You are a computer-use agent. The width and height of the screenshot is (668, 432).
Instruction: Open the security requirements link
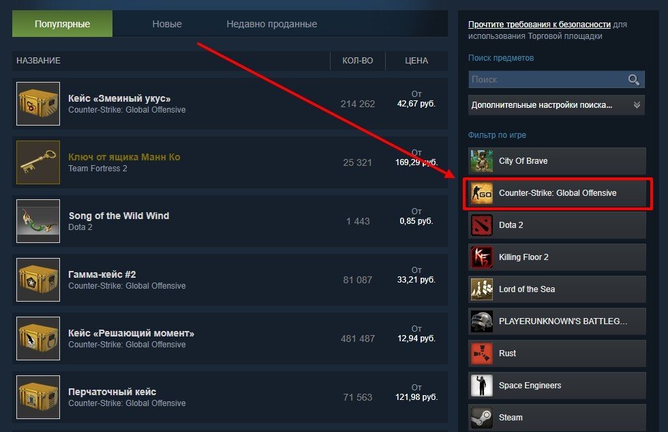tap(539, 25)
